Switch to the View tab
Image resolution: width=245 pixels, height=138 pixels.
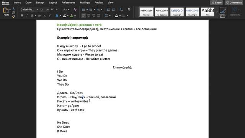pyautogui.click(x=111, y=3)
